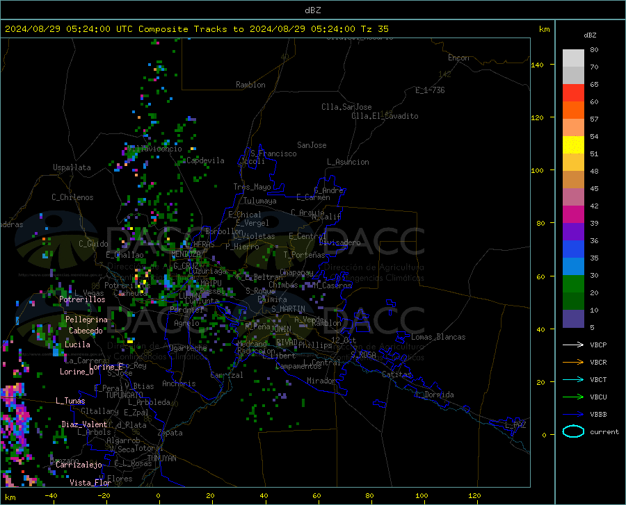Click the Uspallata map label

pyautogui.click(x=72, y=167)
